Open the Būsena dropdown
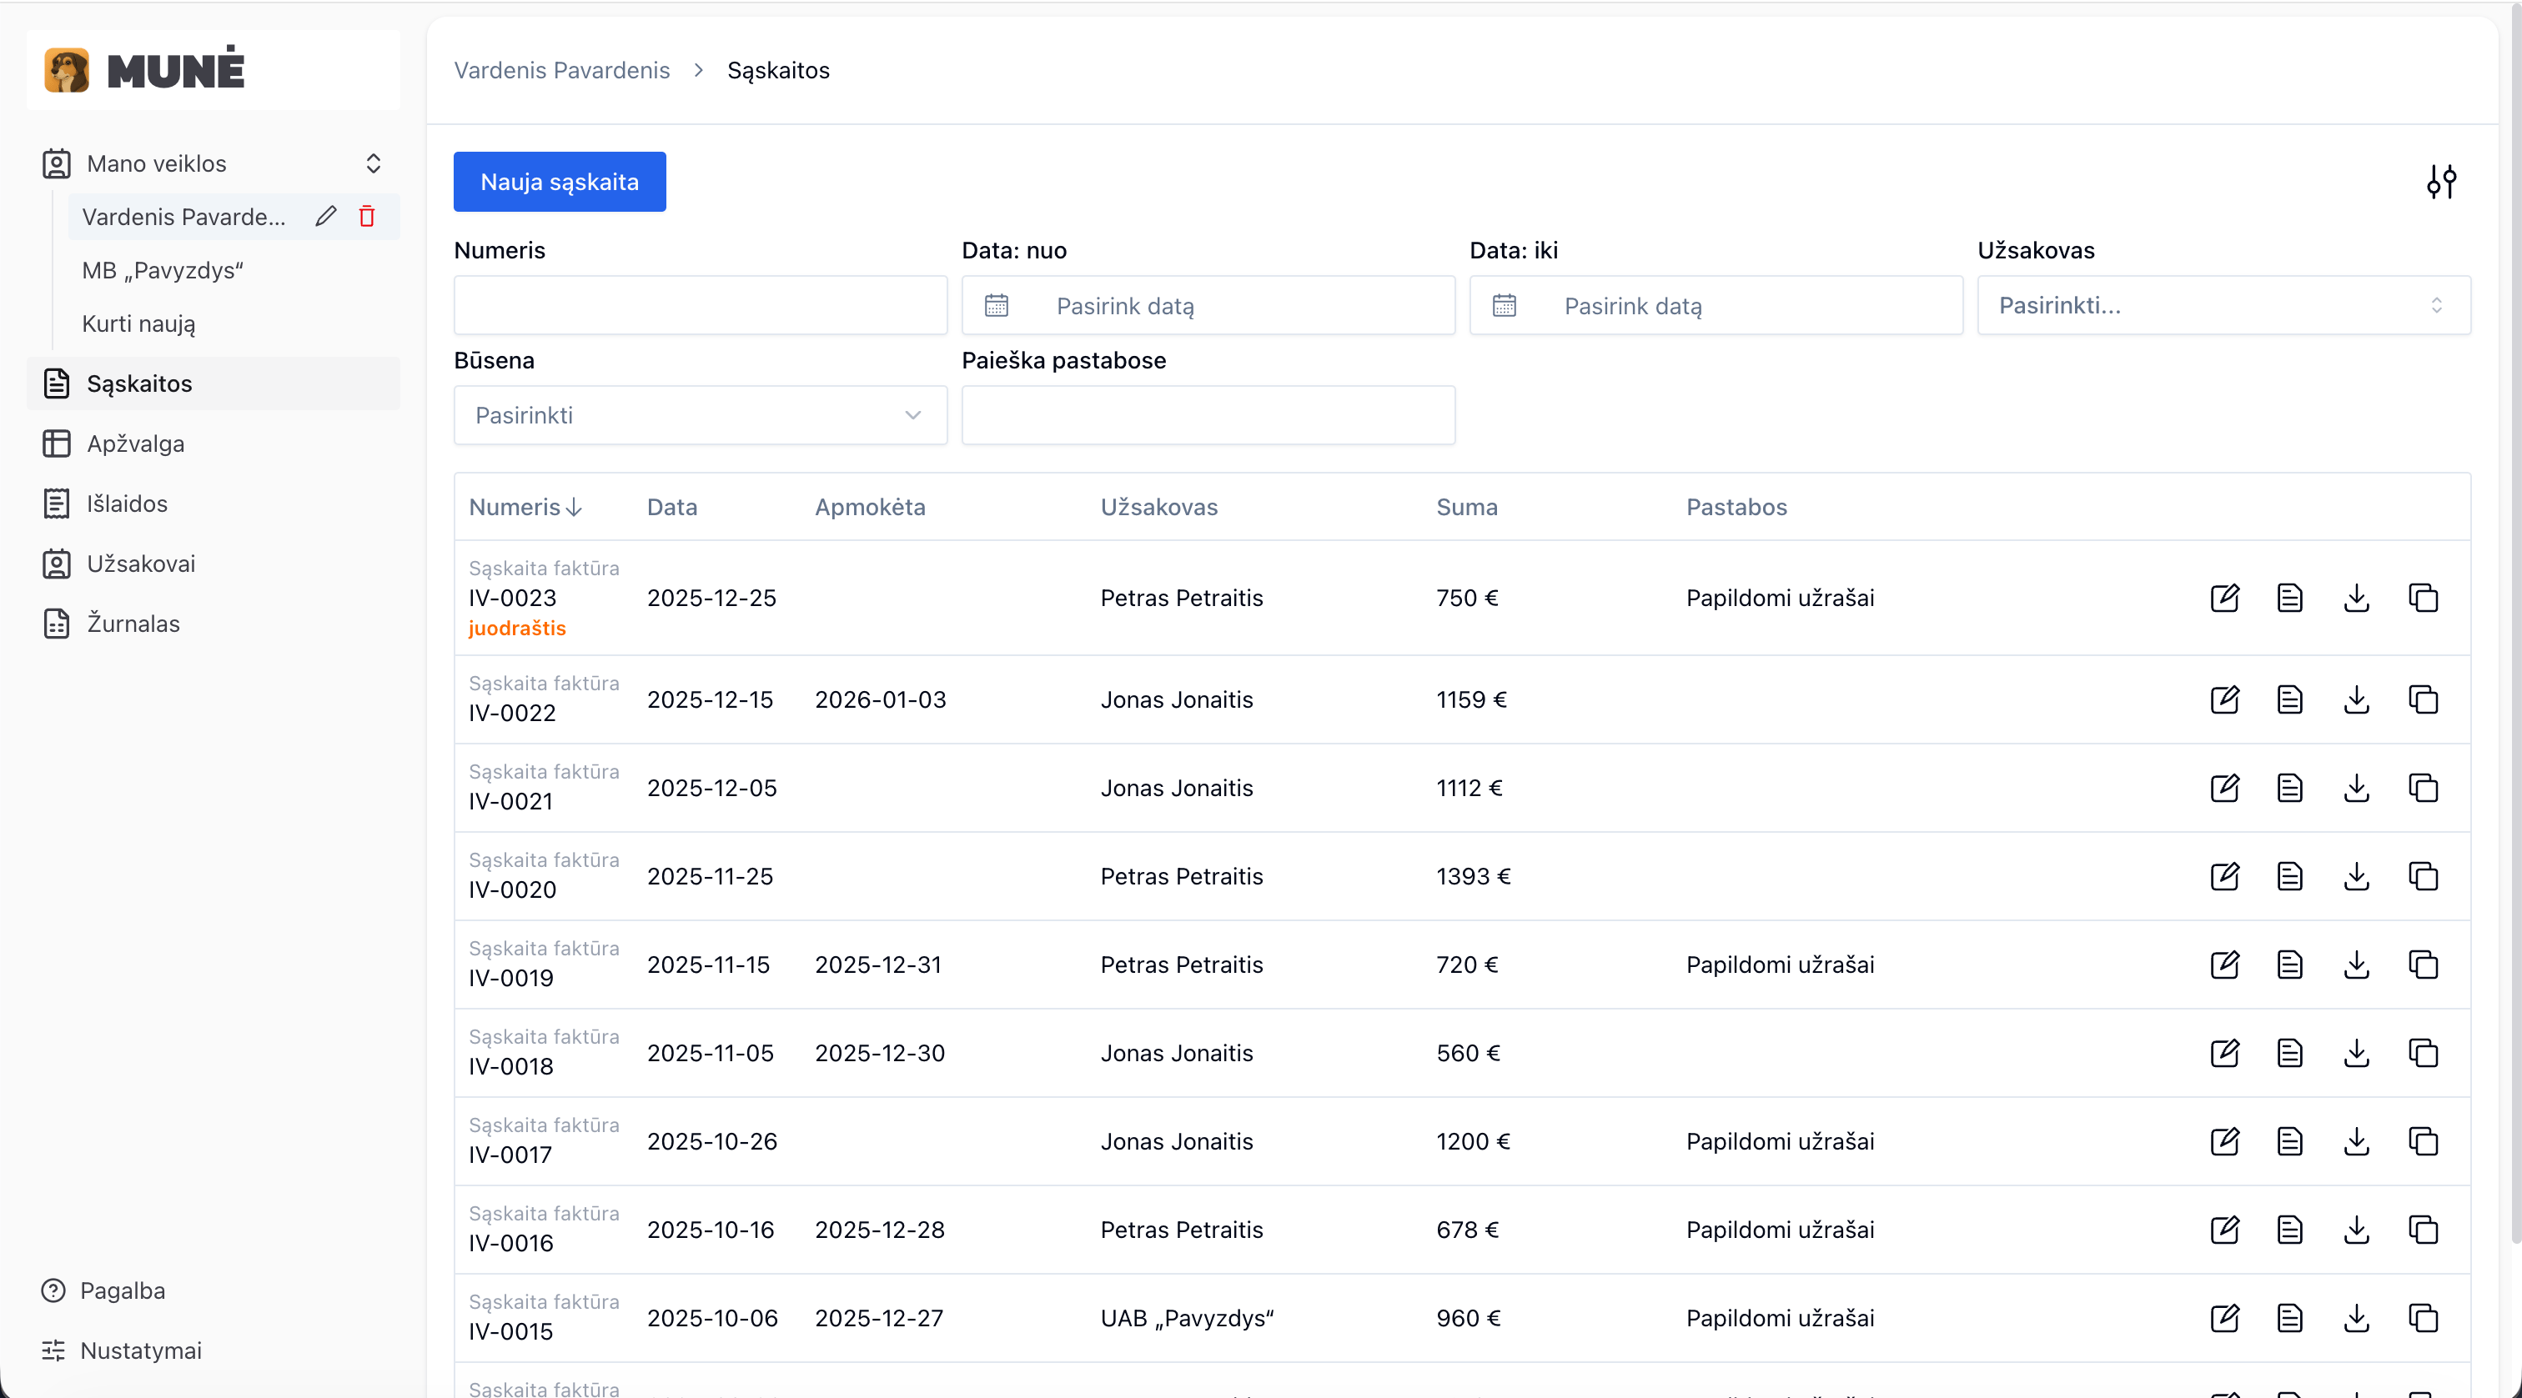Screen dimensions: 2522x1398 click(x=698, y=415)
